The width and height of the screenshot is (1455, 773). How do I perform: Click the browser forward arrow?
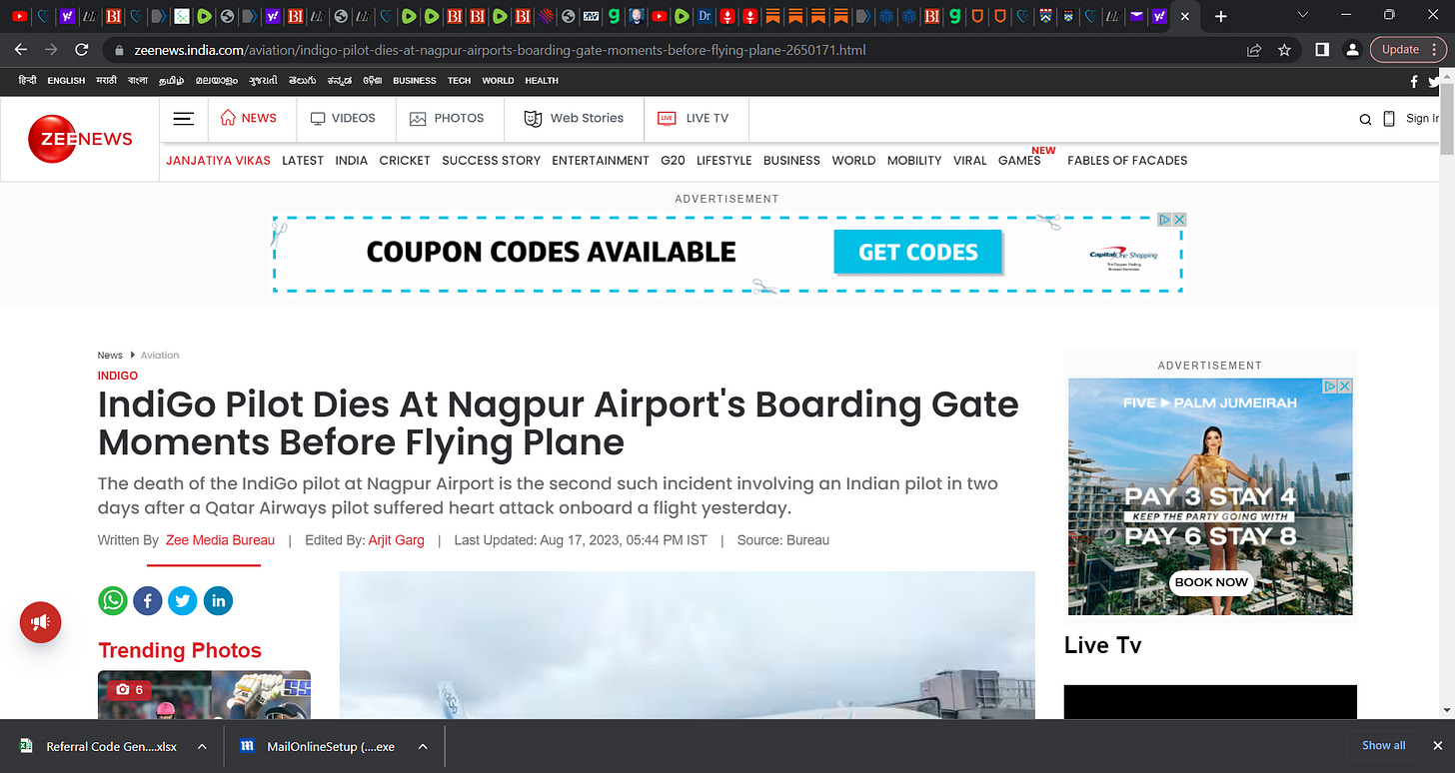pos(52,49)
